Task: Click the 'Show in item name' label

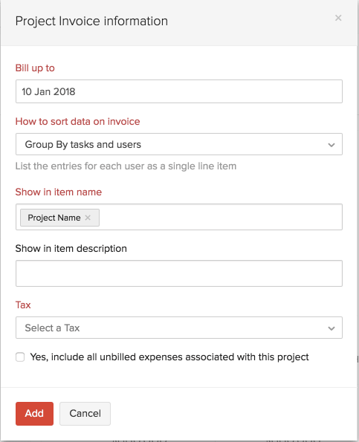Action: click(59, 192)
